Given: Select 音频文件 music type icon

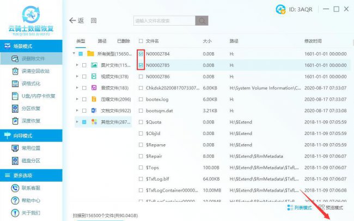Looking at the screenshot, I should [94, 88].
